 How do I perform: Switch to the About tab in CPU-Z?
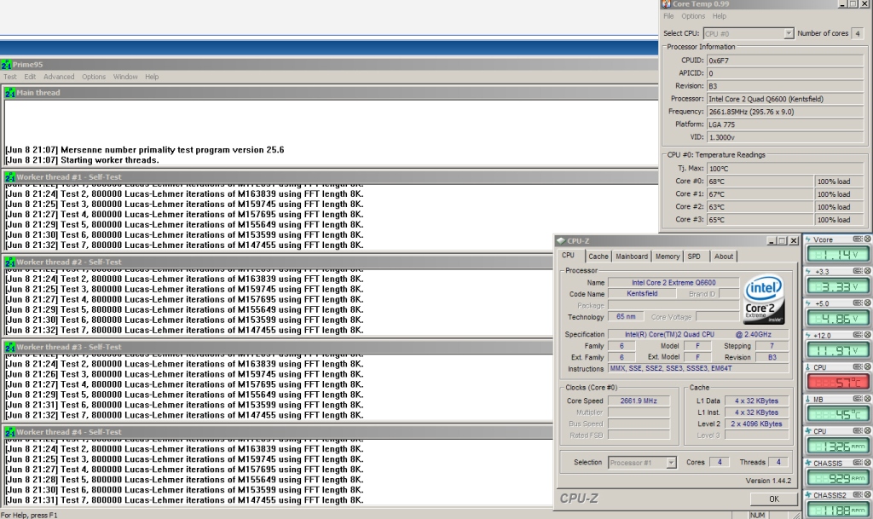tap(724, 257)
